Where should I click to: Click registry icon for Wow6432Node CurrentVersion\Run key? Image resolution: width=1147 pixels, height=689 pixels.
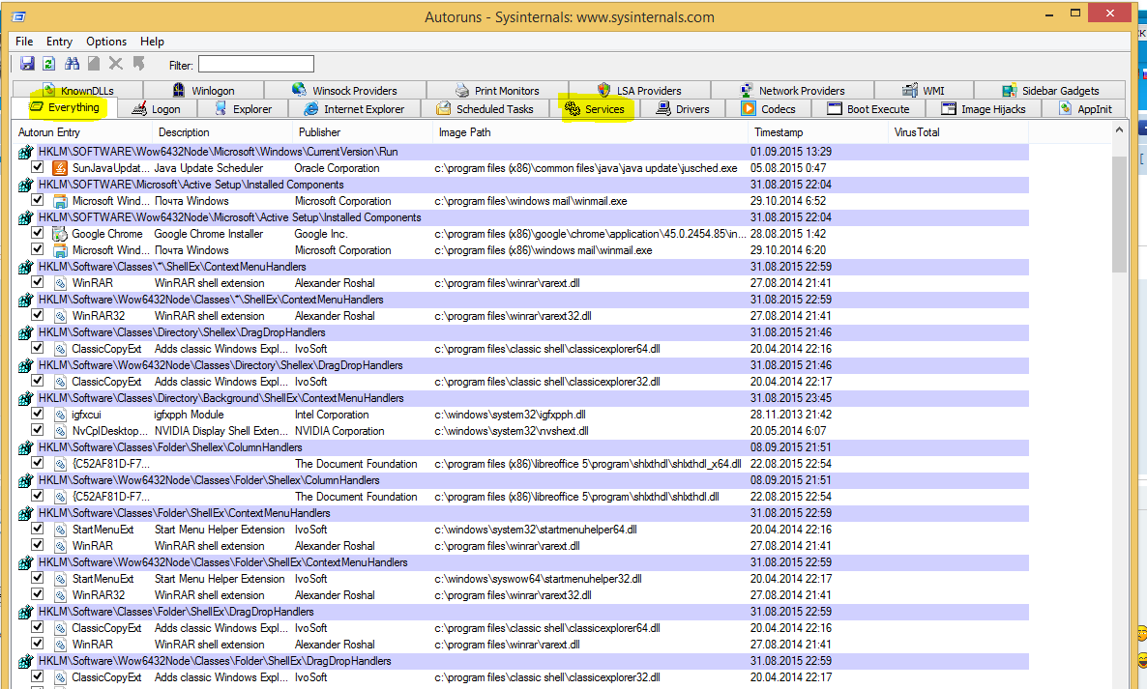25,152
